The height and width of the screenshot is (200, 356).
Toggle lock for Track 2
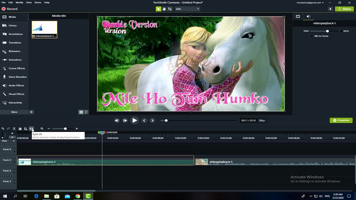[x=14, y=183]
